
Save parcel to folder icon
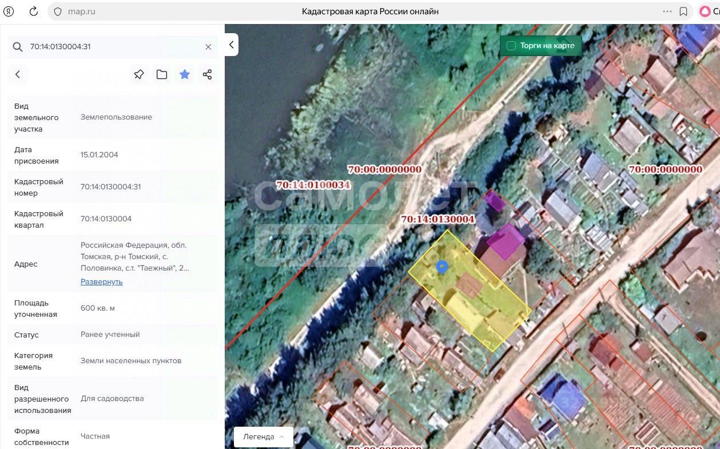coord(162,74)
